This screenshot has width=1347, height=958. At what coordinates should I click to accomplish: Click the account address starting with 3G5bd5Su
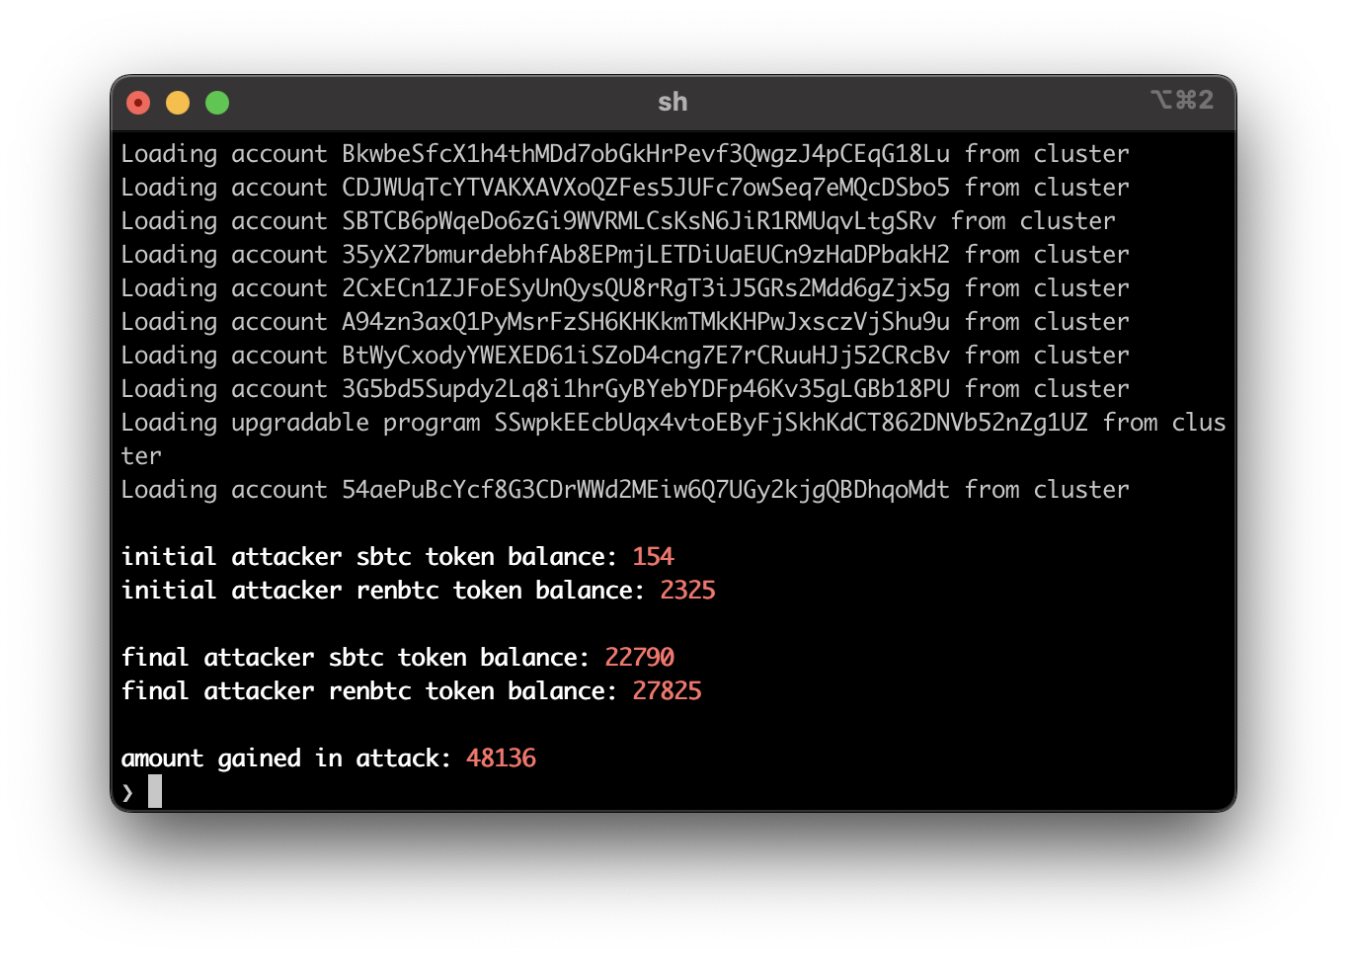click(646, 389)
